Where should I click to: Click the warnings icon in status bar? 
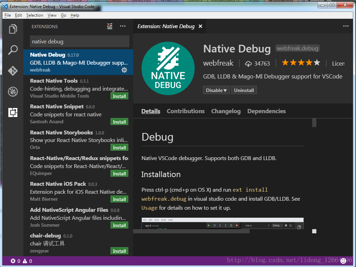click(25, 261)
